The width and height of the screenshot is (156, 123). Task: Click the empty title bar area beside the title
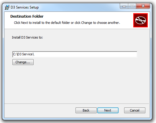pos(79,7)
